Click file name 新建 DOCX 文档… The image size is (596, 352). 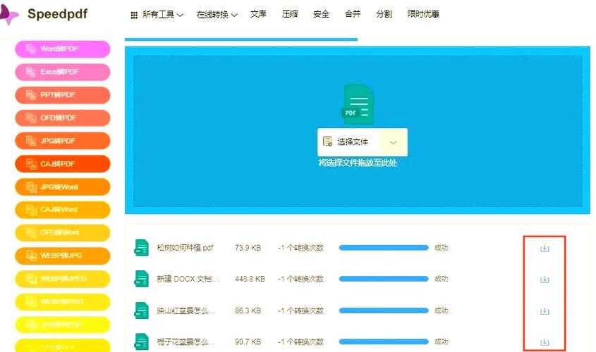pos(188,279)
